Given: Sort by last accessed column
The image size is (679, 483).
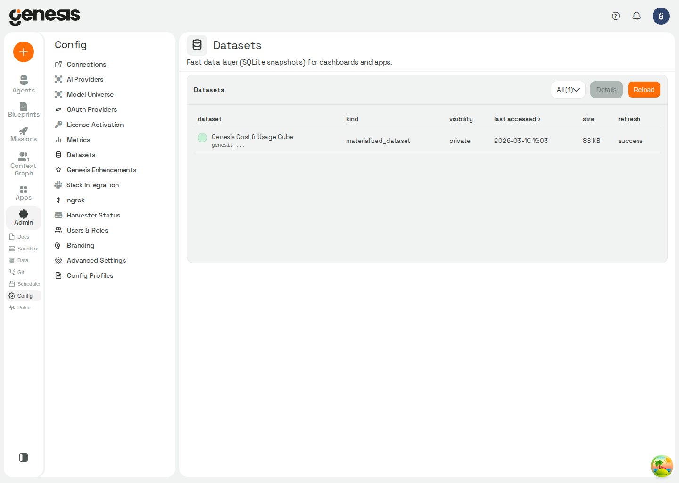Looking at the screenshot, I should [517, 119].
